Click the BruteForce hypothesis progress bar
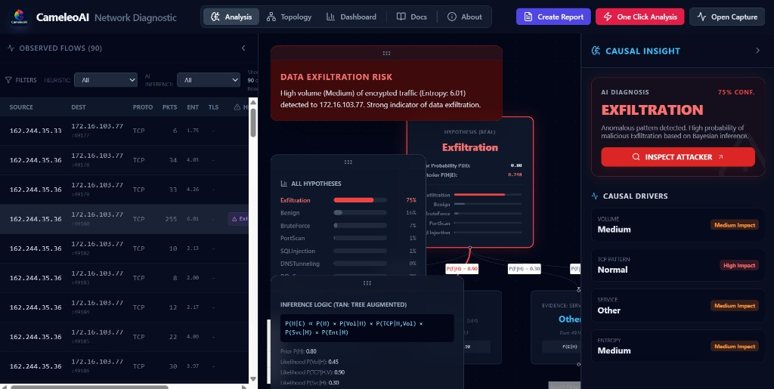The image size is (774, 389). pyautogui.click(x=361, y=225)
